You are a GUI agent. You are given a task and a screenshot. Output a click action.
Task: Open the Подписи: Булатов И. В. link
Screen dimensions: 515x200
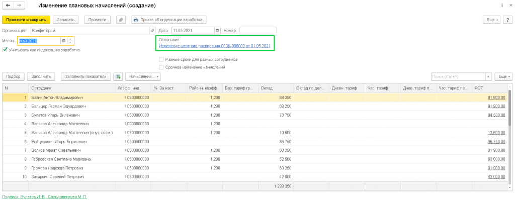[x=44, y=196]
